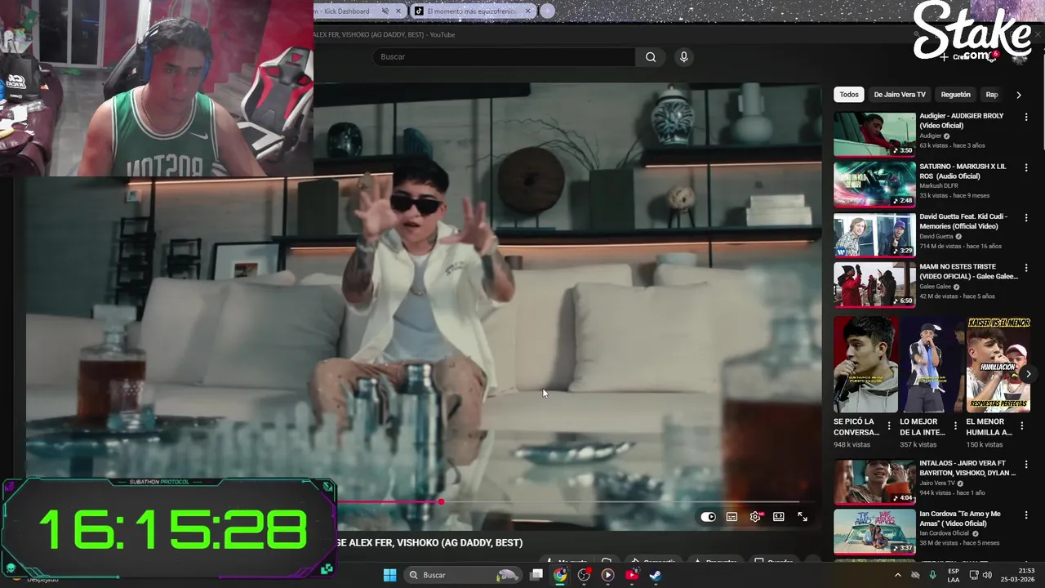Click the green microphone tray icon
The width and height of the screenshot is (1045, 588).
[932, 575]
